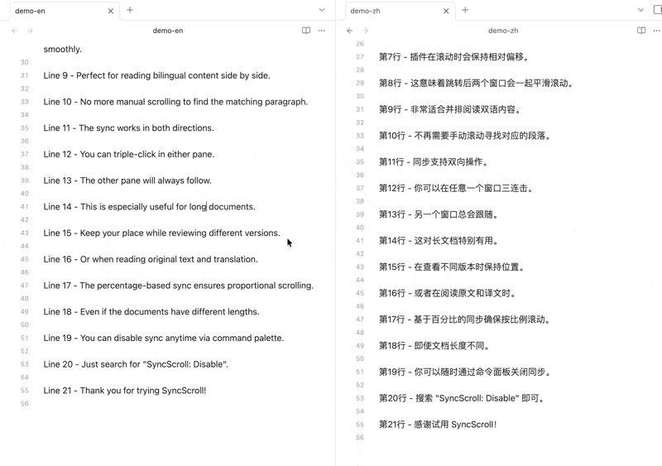Navigate forward in demo-zh pane
Image resolution: width=662 pixels, height=466 pixels.
[365, 31]
